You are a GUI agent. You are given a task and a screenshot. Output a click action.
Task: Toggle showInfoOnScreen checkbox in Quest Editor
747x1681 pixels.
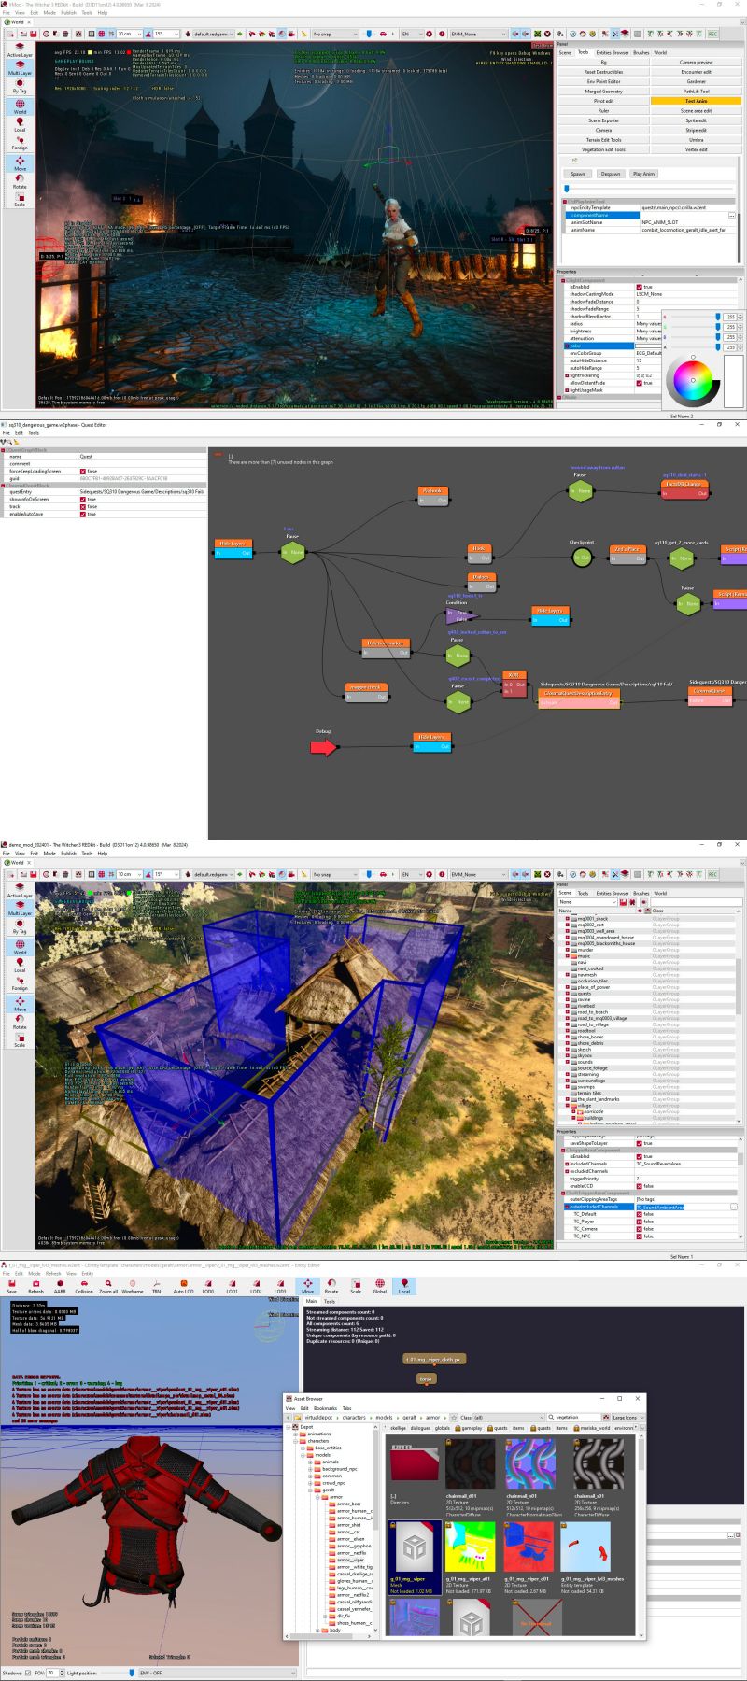coord(82,499)
